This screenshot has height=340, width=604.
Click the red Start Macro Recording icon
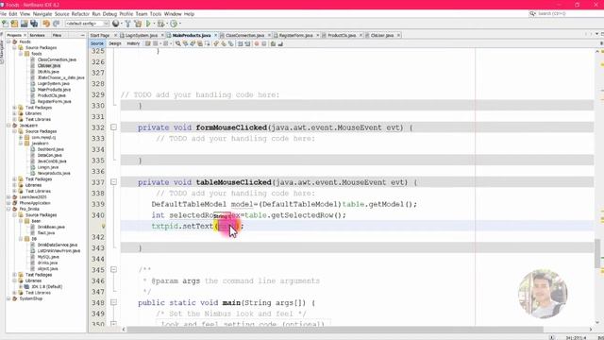click(x=257, y=43)
